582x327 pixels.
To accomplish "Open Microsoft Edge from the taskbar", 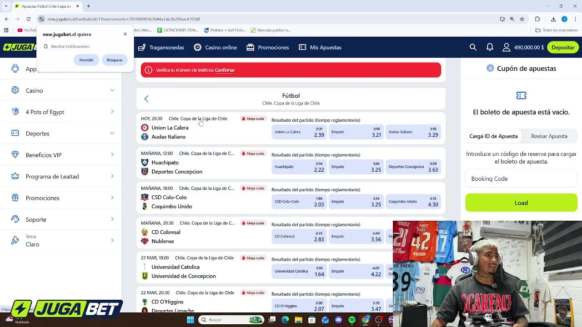I will [285, 320].
